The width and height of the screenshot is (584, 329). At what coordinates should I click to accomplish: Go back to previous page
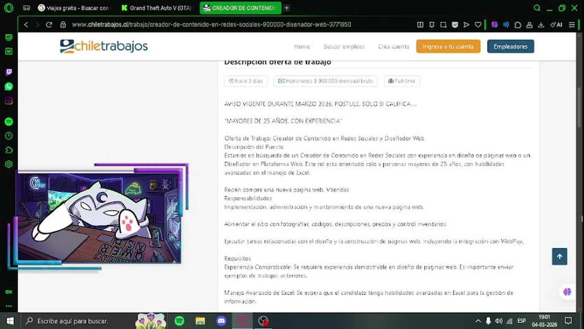click(x=26, y=25)
